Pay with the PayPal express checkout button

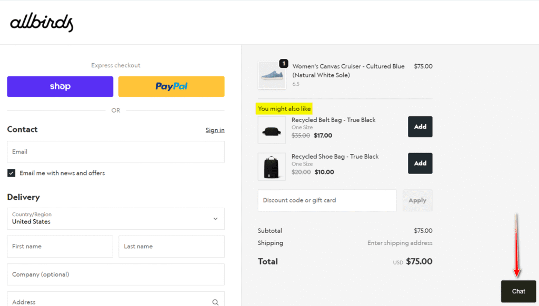[x=171, y=87]
